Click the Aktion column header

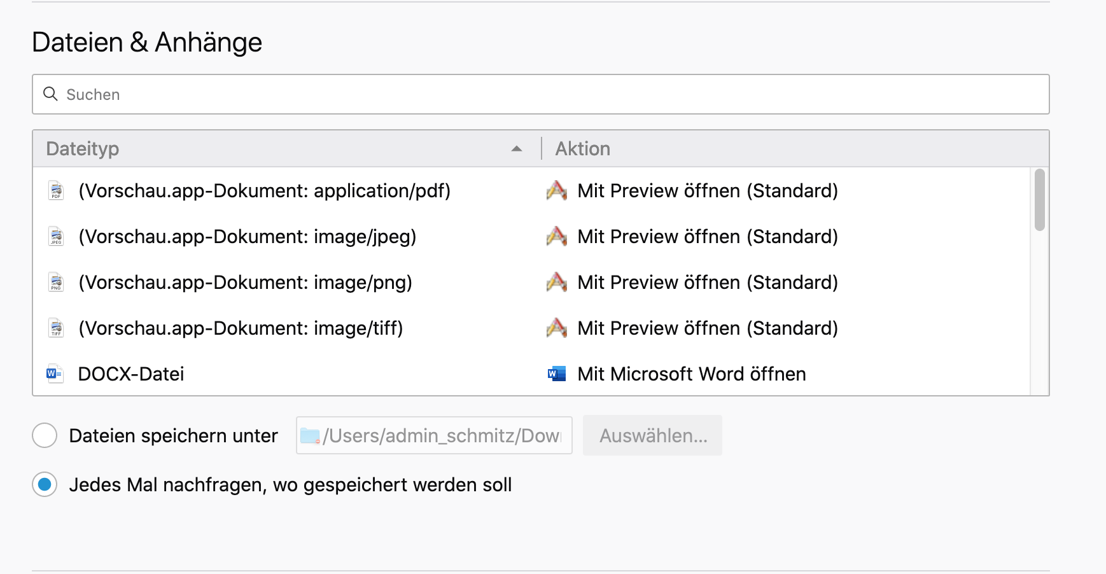coord(582,149)
